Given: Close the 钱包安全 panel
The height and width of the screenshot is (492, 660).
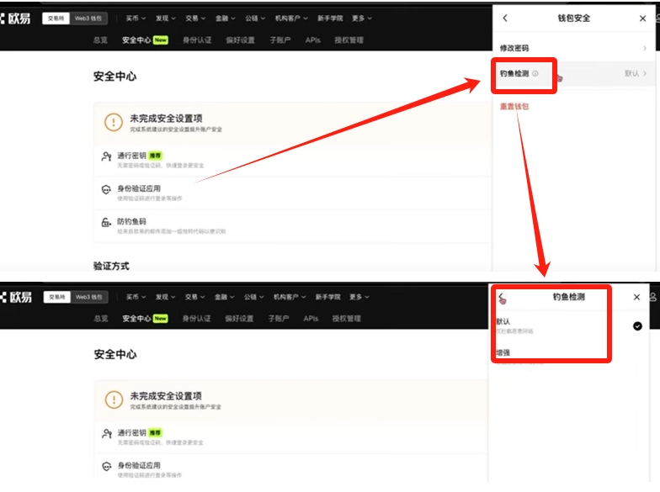Looking at the screenshot, I should 642,19.
